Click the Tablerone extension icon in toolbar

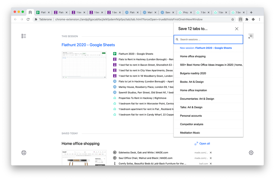240,19
